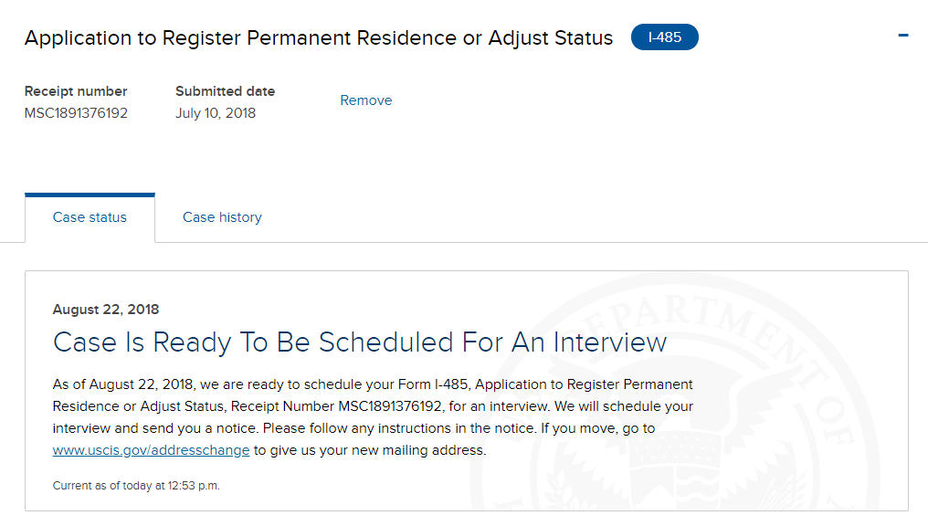Click the August 22, 2018 status date
The height and width of the screenshot is (526, 928).
106,310
